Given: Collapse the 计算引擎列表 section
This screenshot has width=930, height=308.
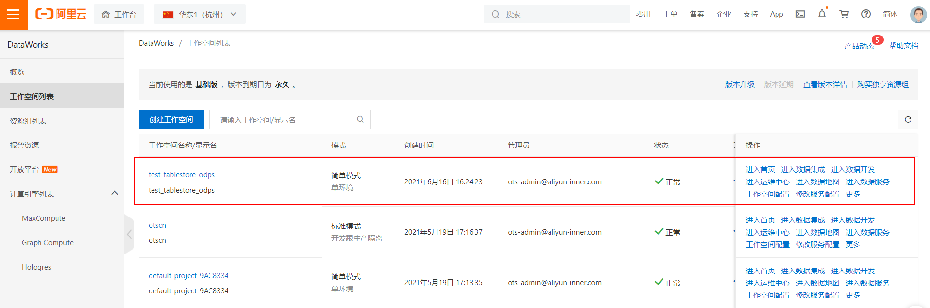Looking at the screenshot, I should (115, 193).
